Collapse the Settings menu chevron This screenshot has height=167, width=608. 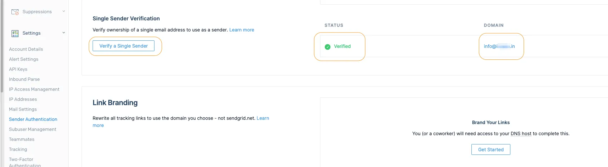[64, 33]
